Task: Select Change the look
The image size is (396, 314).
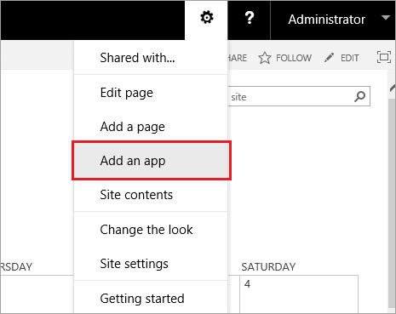Action: (x=151, y=230)
